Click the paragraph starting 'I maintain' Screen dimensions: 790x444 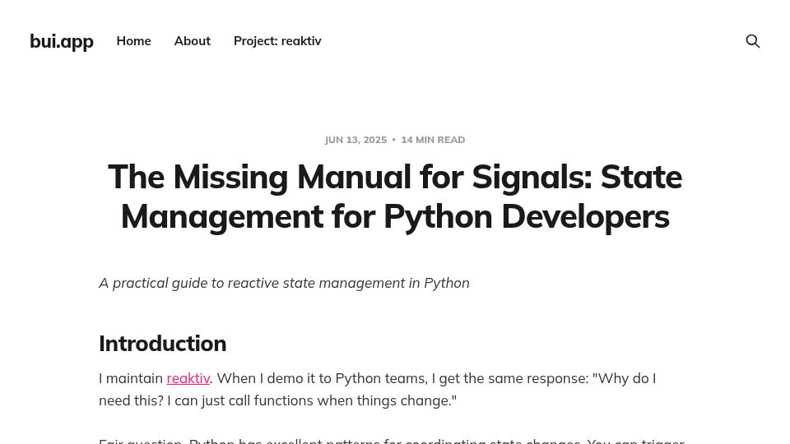coord(378,389)
